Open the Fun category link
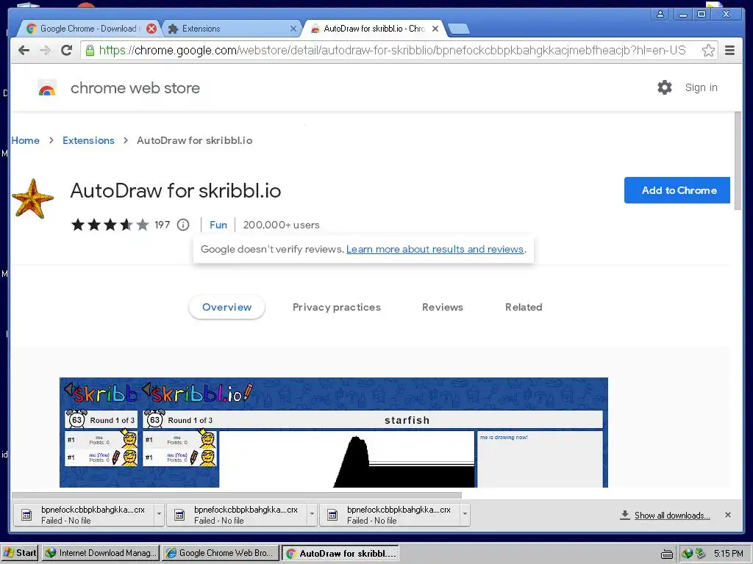753x564 pixels. click(218, 225)
